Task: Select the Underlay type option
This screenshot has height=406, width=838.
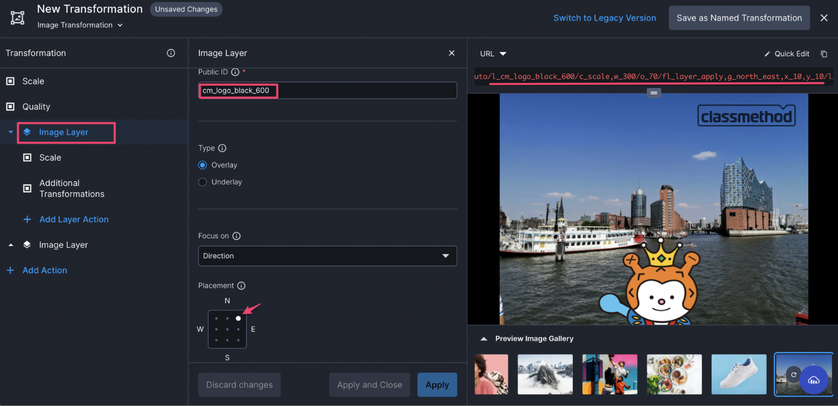Action: (x=202, y=182)
